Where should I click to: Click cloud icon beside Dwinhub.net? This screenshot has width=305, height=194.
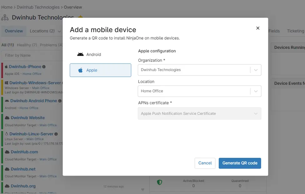pyautogui.click(x=7, y=169)
